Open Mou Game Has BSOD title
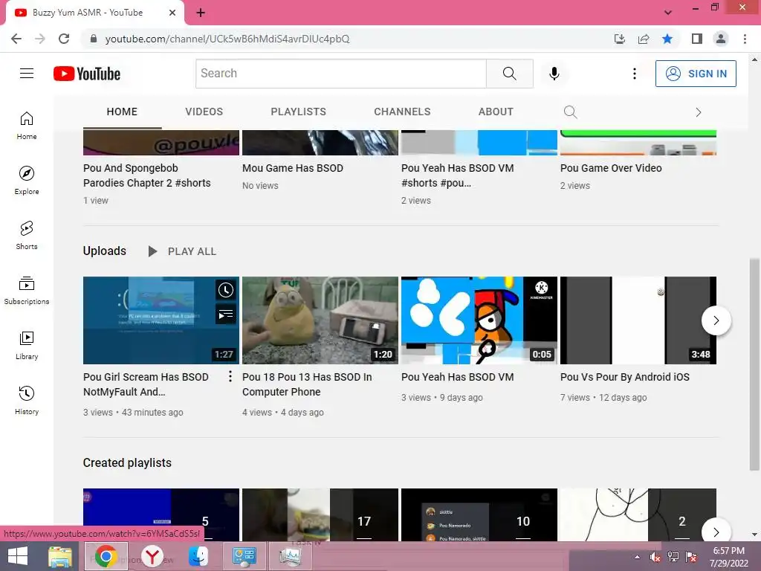The image size is (761, 571). (293, 168)
